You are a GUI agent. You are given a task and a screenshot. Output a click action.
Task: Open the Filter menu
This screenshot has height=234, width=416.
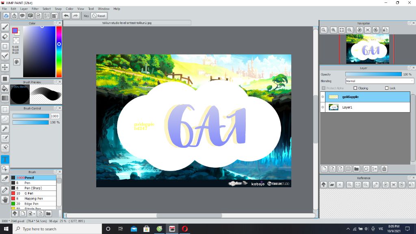[x=35, y=9]
